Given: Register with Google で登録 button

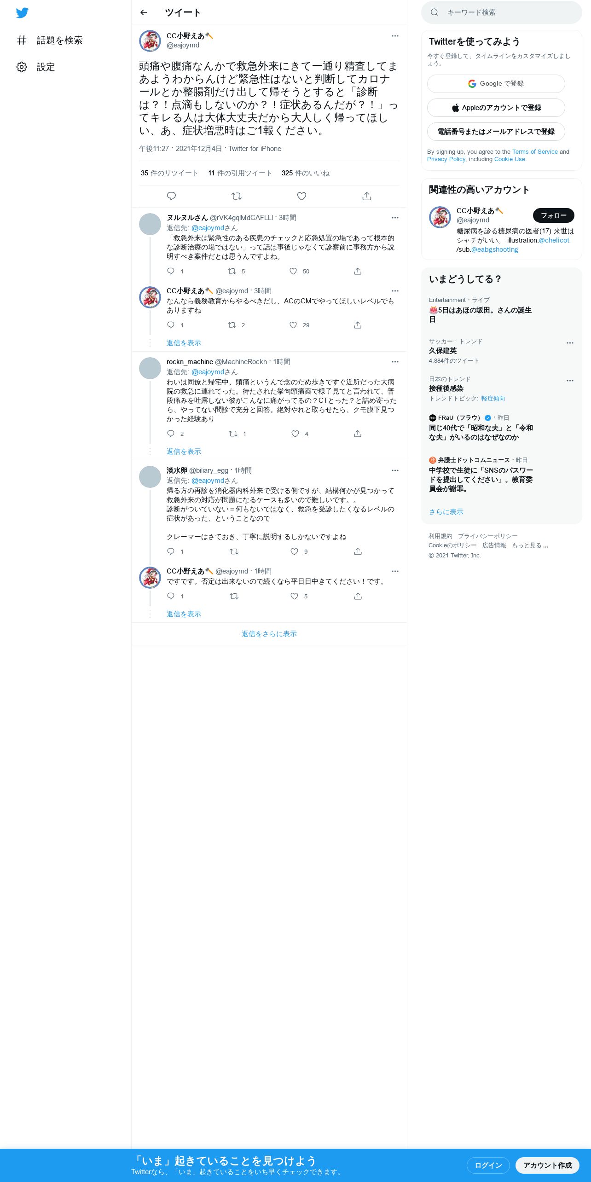Looking at the screenshot, I should (x=496, y=84).
